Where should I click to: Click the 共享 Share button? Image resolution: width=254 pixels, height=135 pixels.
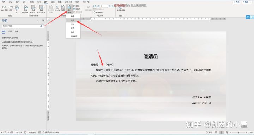coord(236,2)
